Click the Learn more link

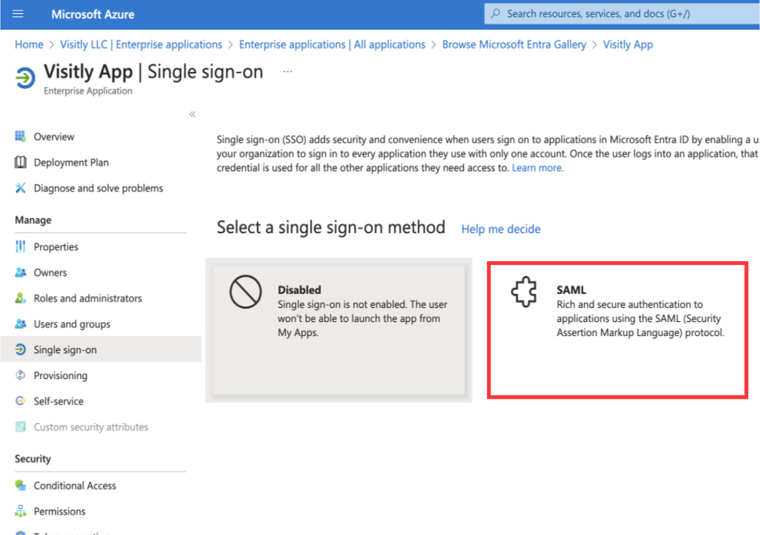(x=538, y=168)
